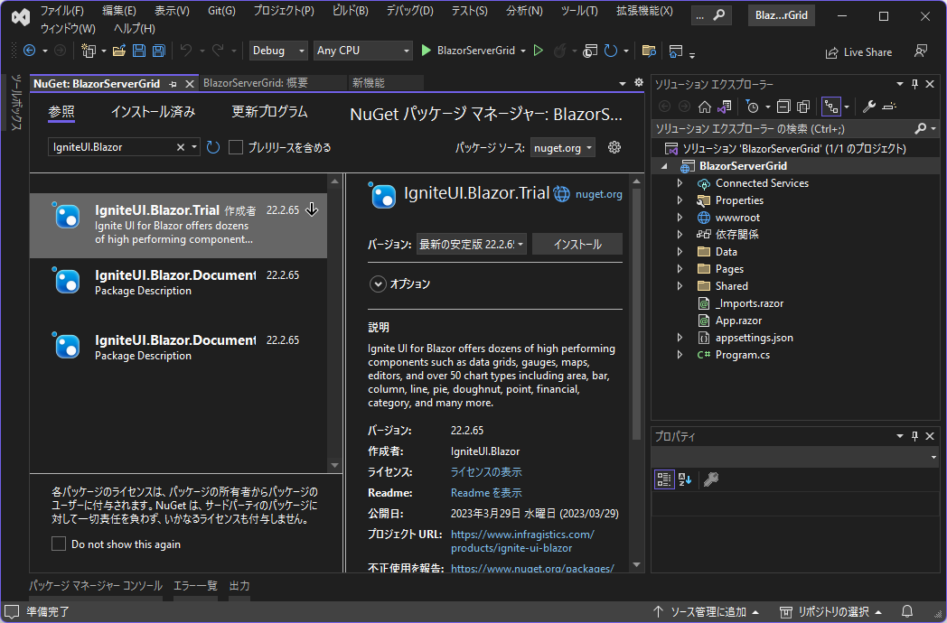Screen dimensions: 947x623
Task: Click start without debugging outline play icon
Action: coord(539,51)
